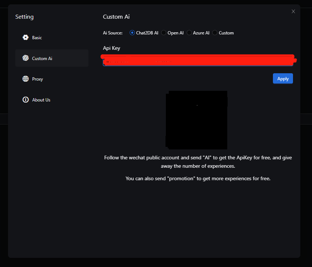
Task: Open the Basic settings section
Action: pos(52,37)
